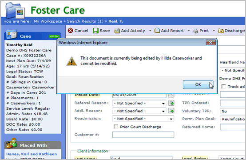246x160 pixels.
Task: Click Board Rate: $0.00 text
Action: [x=24, y=119]
